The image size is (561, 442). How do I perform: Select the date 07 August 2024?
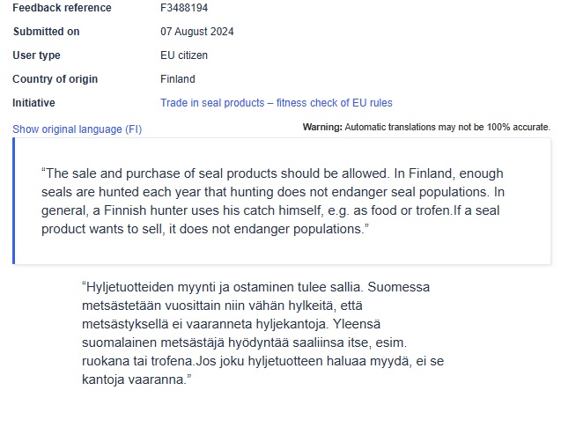(x=196, y=32)
